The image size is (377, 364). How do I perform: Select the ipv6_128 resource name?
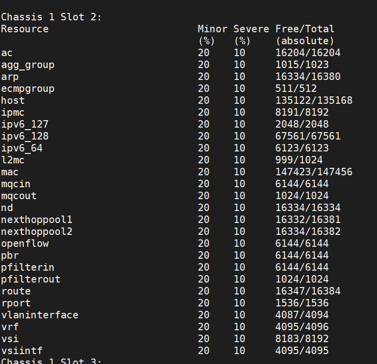[25, 136]
